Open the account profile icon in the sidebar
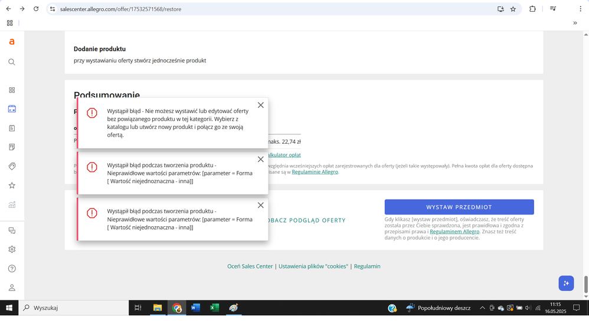This screenshot has width=589, height=324. (x=12, y=287)
